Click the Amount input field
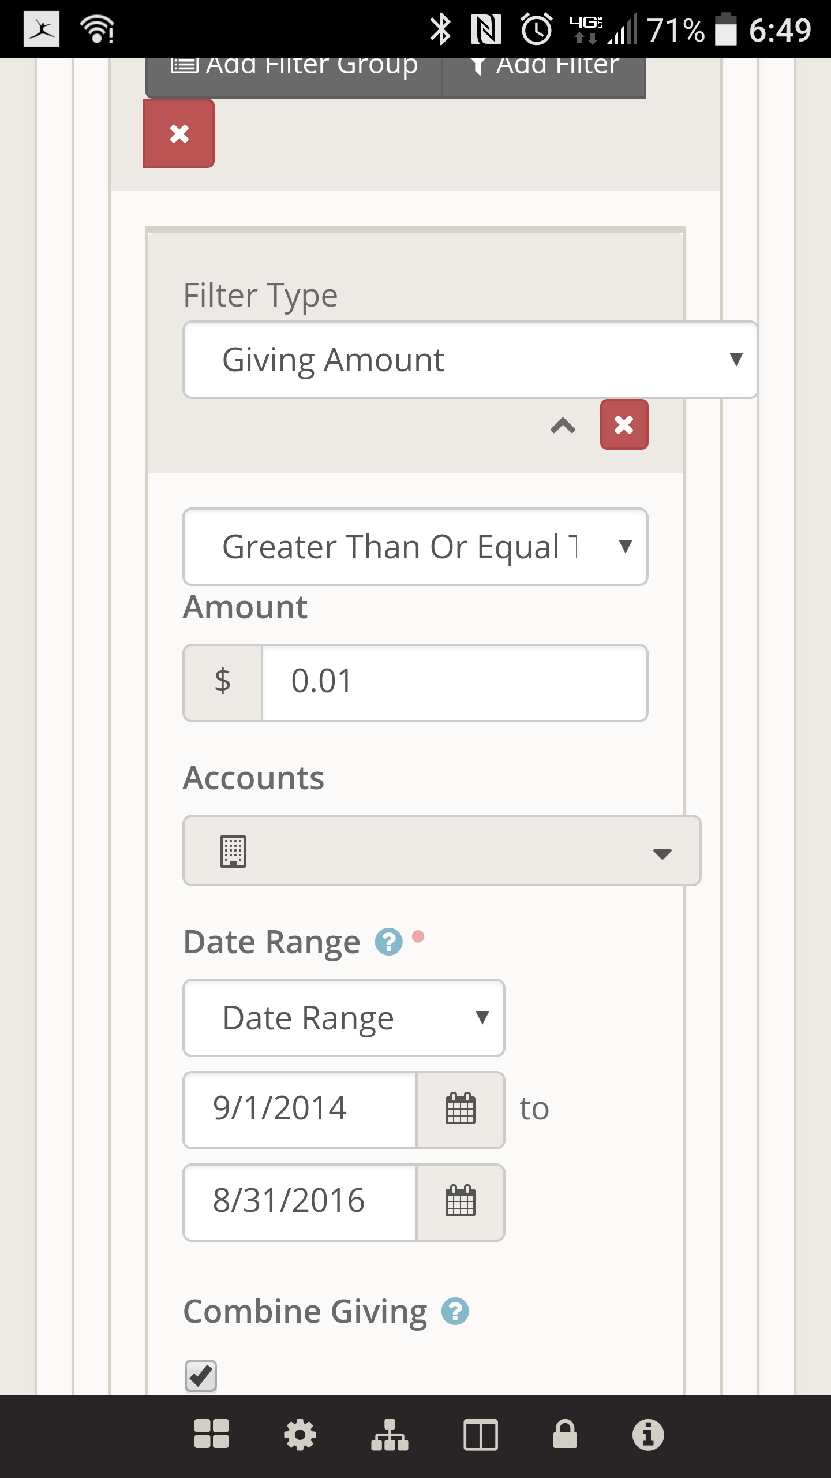 click(x=454, y=682)
